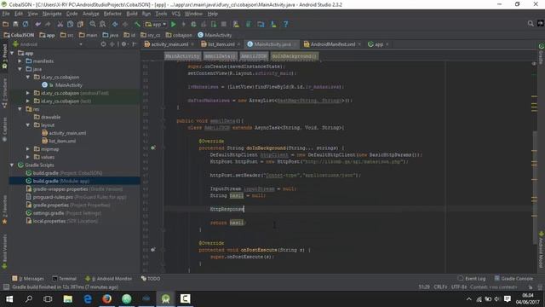Click the Save All toolbar icon
The image size is (545, 307).
pyautogui.click(x=15, y=25)
